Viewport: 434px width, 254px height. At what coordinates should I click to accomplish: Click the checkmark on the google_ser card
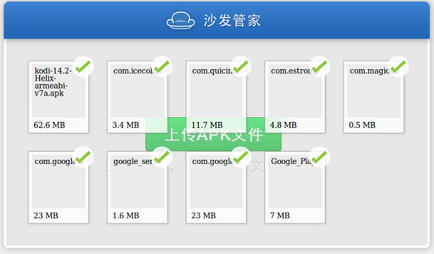(162, 157)
